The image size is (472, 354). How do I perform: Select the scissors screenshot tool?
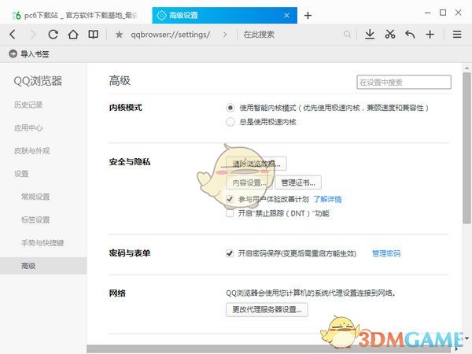[x=390, y=35]
